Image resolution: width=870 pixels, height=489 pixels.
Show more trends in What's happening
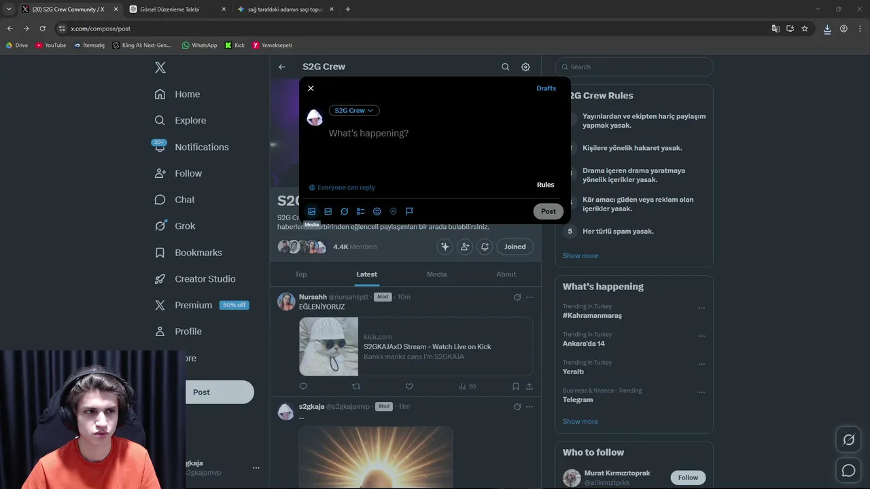[580, 421]
